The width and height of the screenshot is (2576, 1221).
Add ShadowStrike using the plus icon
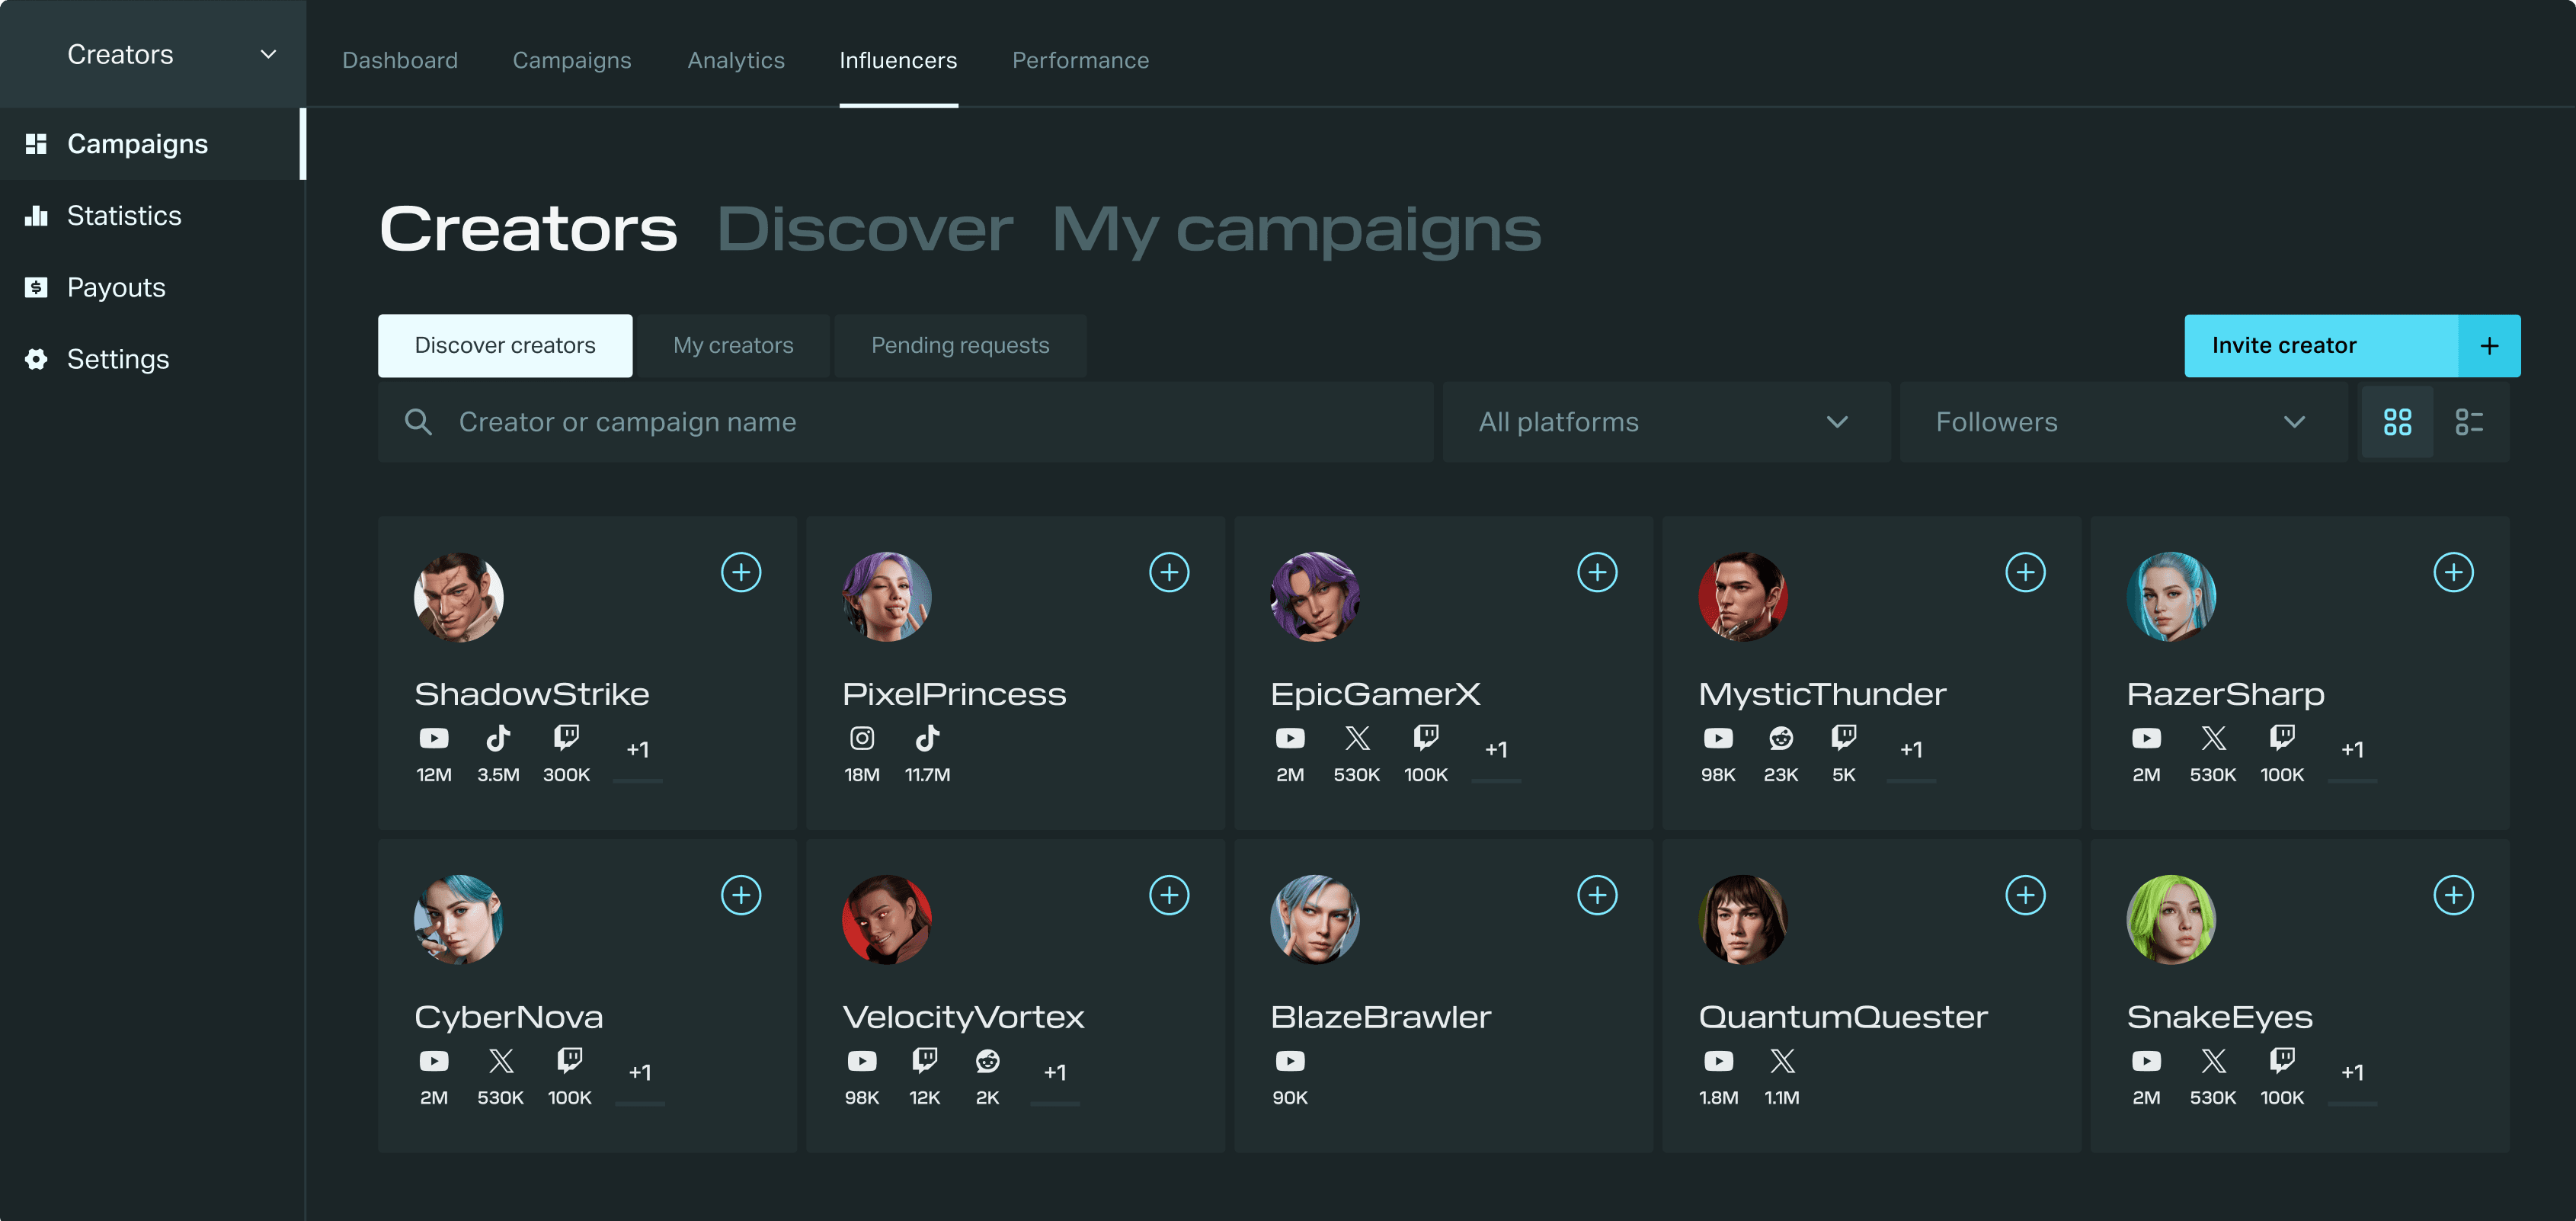point(741,572)
